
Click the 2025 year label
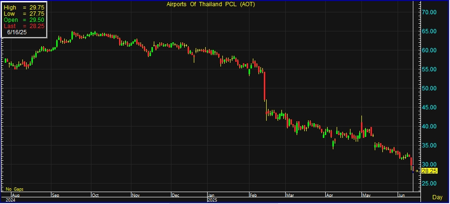pos(212,200)
